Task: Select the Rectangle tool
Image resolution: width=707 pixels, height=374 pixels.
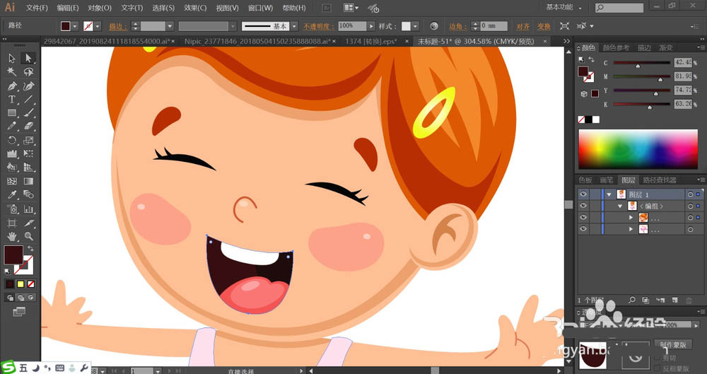Action: (12, 113)
